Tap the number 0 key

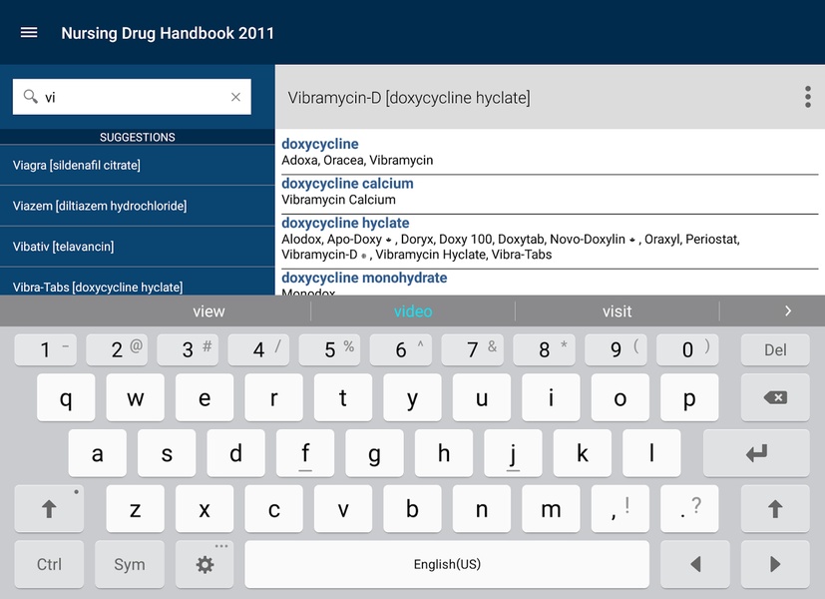[x=687, y=349]
